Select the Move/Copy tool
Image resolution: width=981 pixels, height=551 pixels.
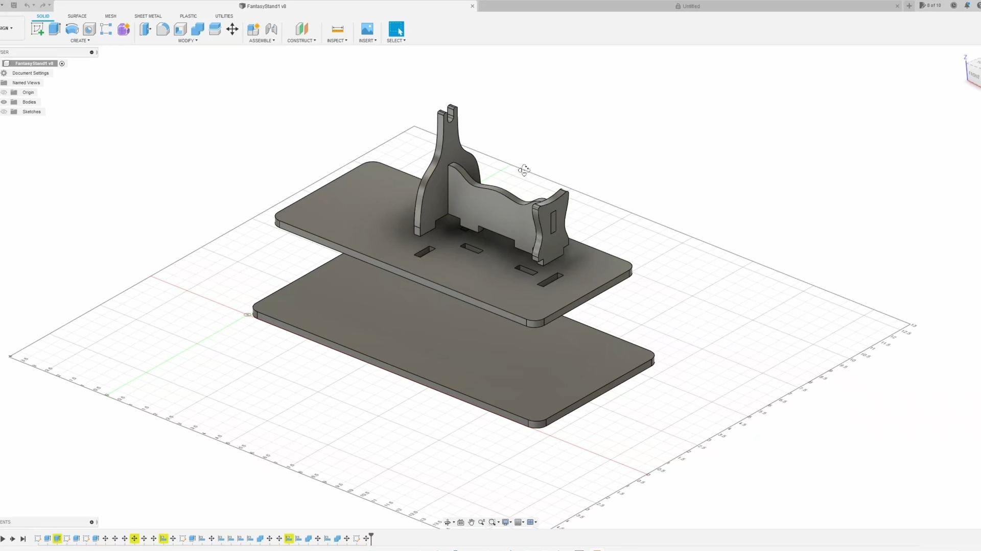232,29
